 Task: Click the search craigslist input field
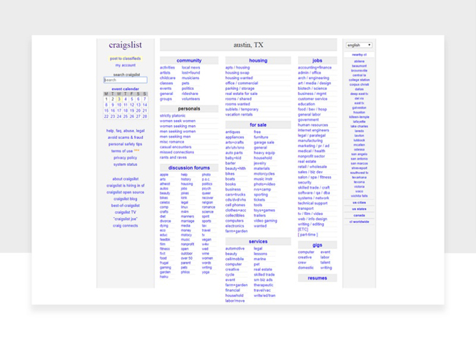click(x=125, y=80)
